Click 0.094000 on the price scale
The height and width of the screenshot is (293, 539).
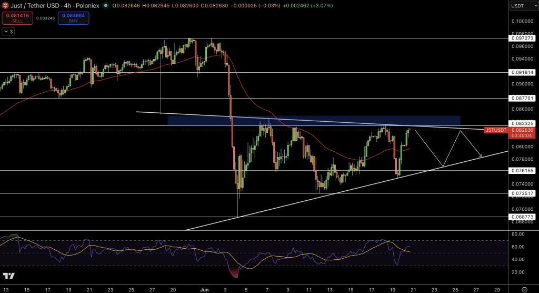pos(522,59)
